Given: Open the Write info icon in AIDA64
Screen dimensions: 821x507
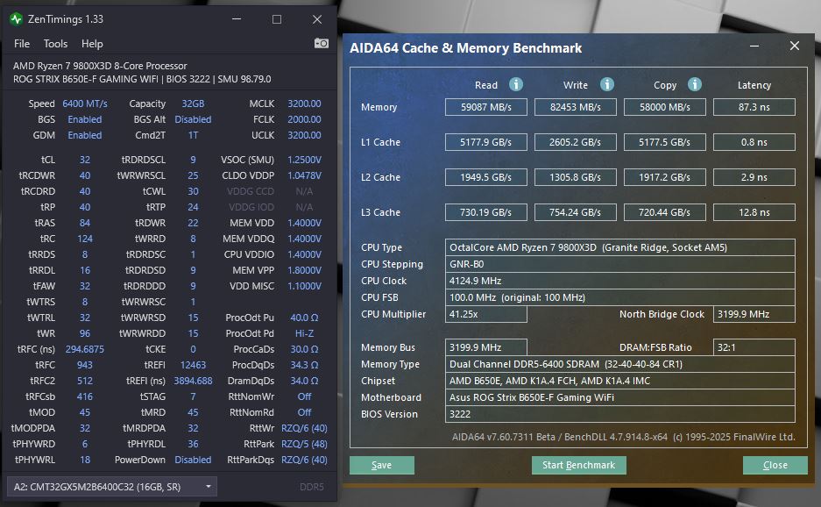Looking at the screenshot, I should (607, 84).
